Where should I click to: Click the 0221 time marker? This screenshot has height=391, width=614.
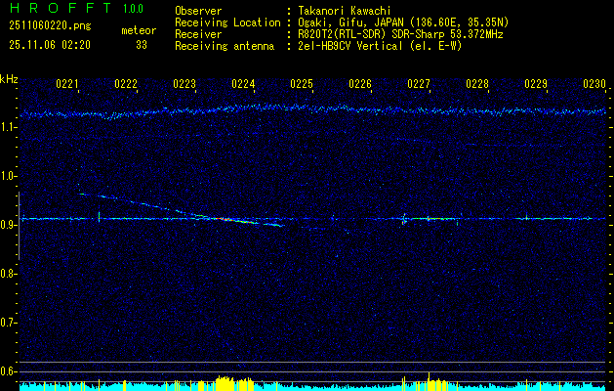coord(67,85)
